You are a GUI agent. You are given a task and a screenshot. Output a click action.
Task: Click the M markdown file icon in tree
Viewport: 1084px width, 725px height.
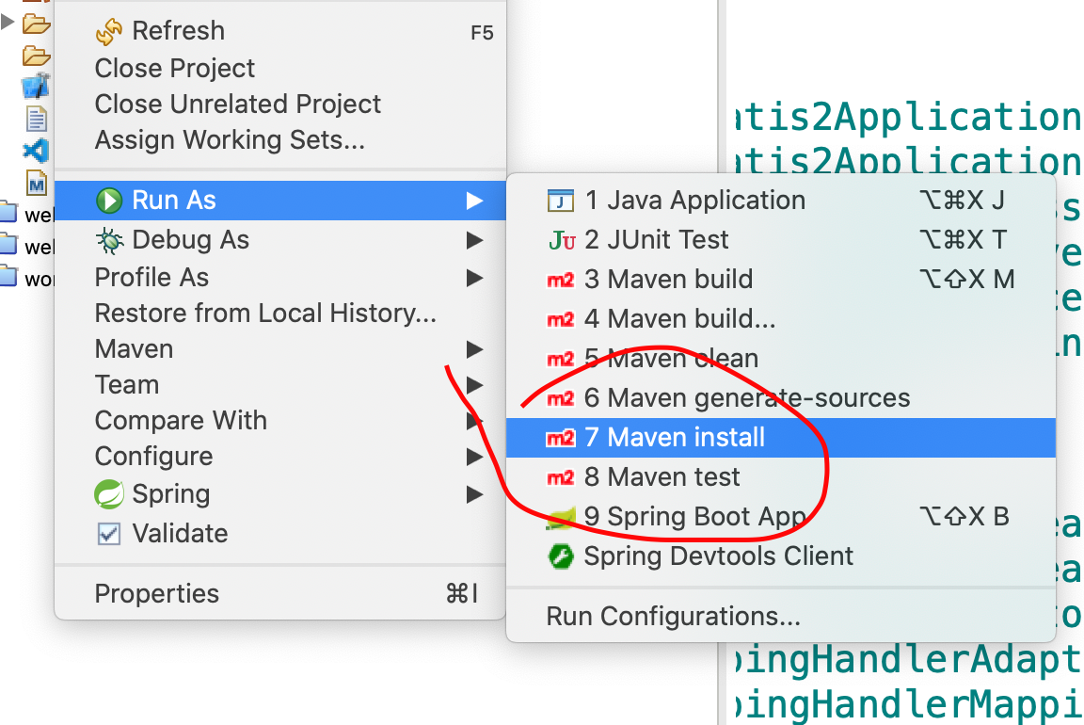click(37, 184)
